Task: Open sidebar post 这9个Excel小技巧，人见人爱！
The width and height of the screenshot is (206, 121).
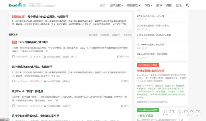Action: point(151,16)
